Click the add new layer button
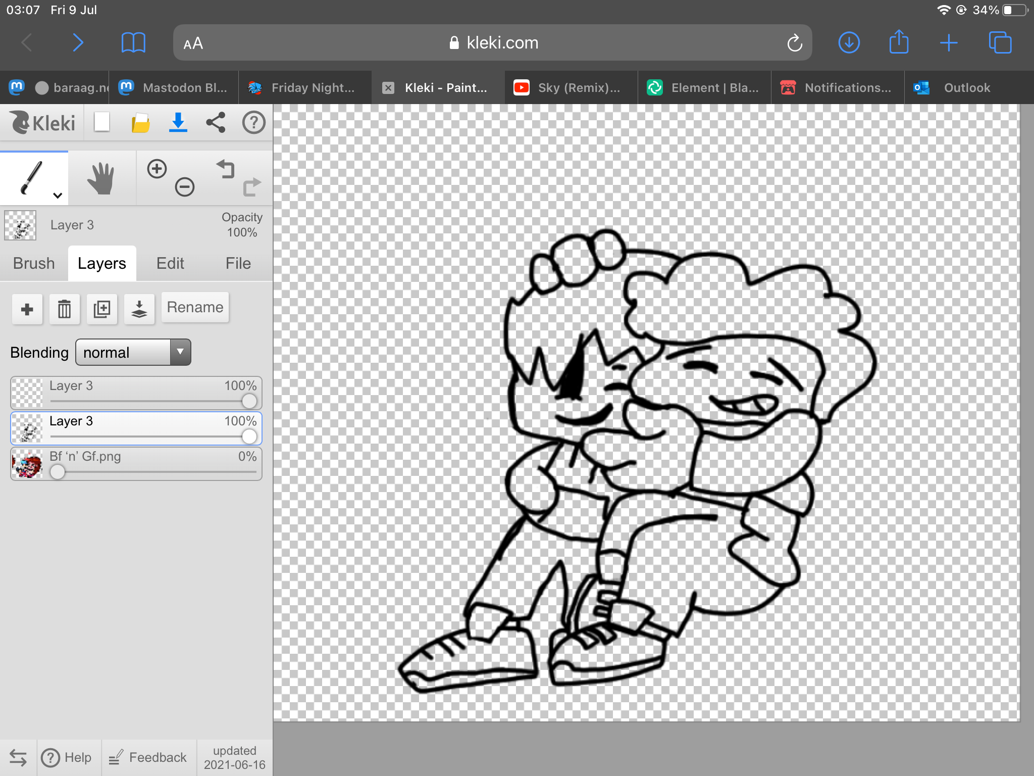Viewport: 1034px width, 776px height. click(27, 309)
